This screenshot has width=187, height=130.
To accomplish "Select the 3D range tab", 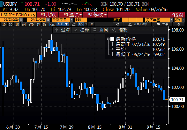I will coord(11,25).
